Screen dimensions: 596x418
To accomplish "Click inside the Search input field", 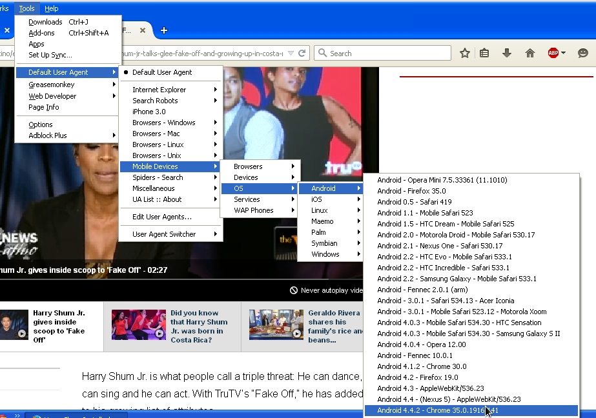I will point(387,54).
